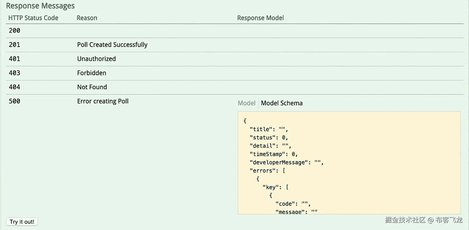This screenshot has width=469, height=230.
Task: Select the 404 Not Found row
Action: [92, 87]
